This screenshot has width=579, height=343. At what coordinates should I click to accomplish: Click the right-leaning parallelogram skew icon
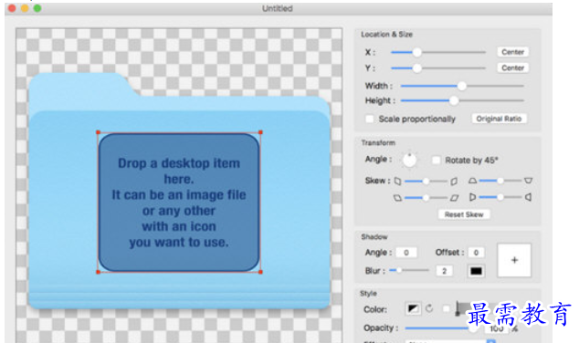454,198
